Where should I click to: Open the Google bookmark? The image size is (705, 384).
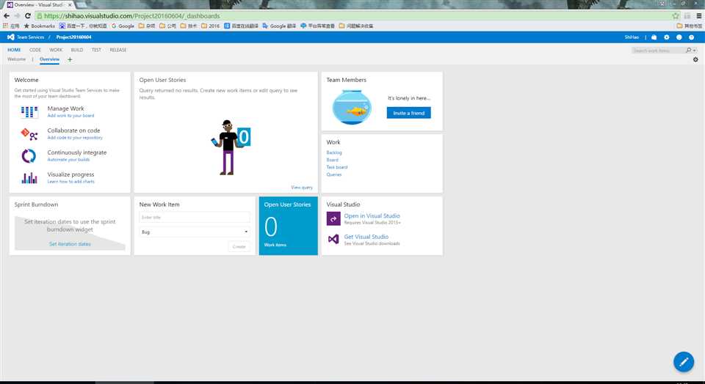(x=123, y=26)
